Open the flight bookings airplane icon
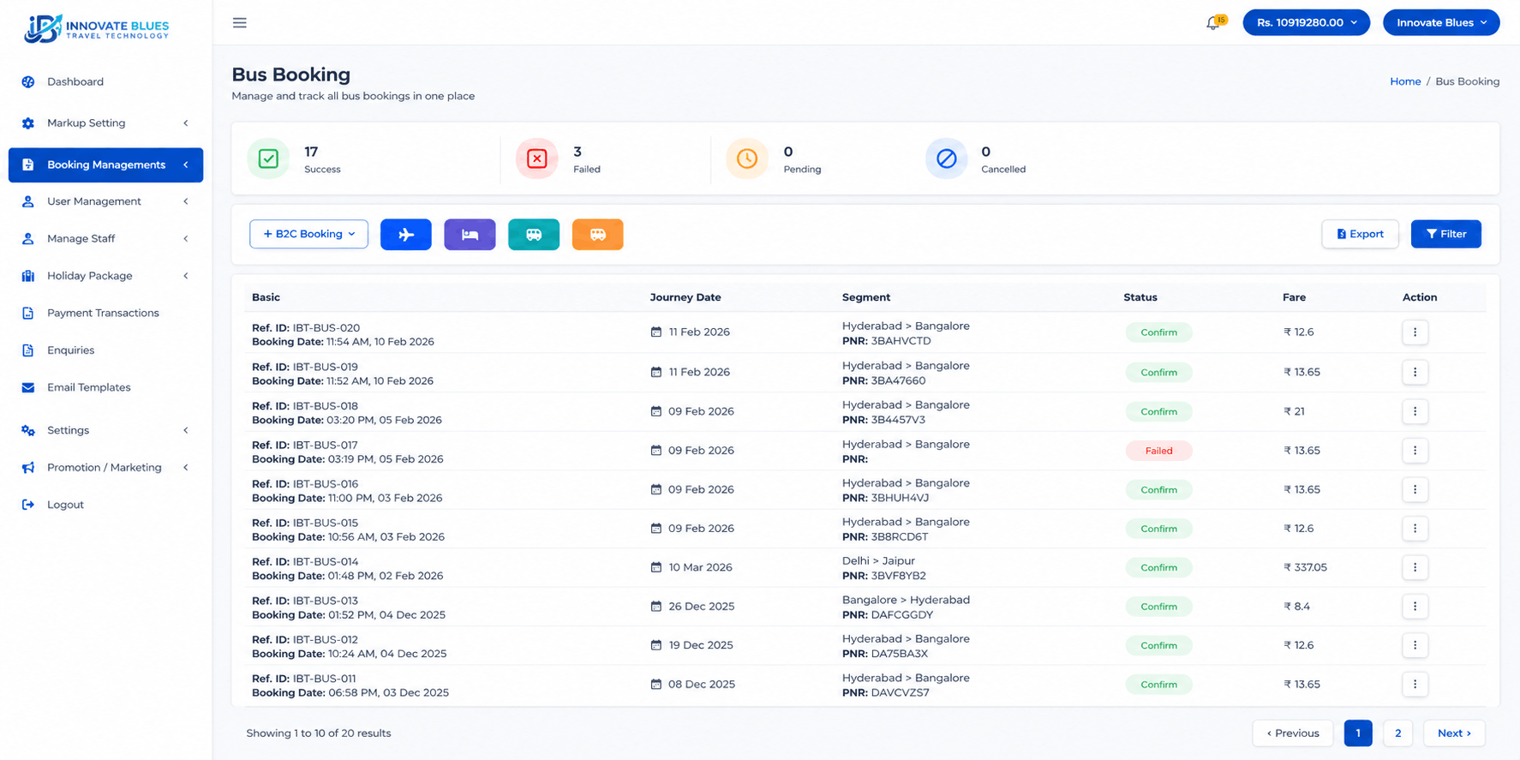The width and height of the screenshot is (1520, 760). click(405, 234)
